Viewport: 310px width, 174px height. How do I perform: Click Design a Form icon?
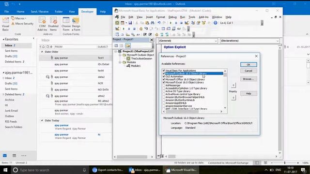click(76, 24)
